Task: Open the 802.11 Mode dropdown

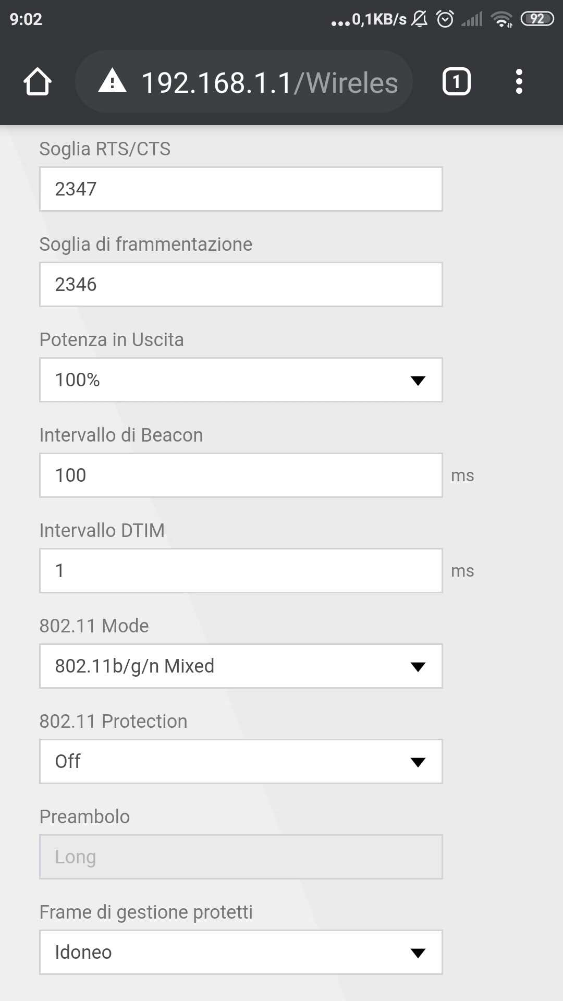Action: 241,666
